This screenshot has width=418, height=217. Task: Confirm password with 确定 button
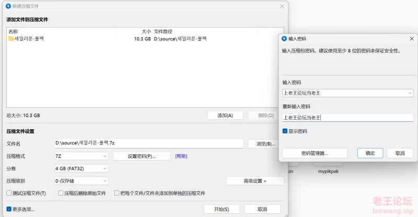[x=370, y=153]
